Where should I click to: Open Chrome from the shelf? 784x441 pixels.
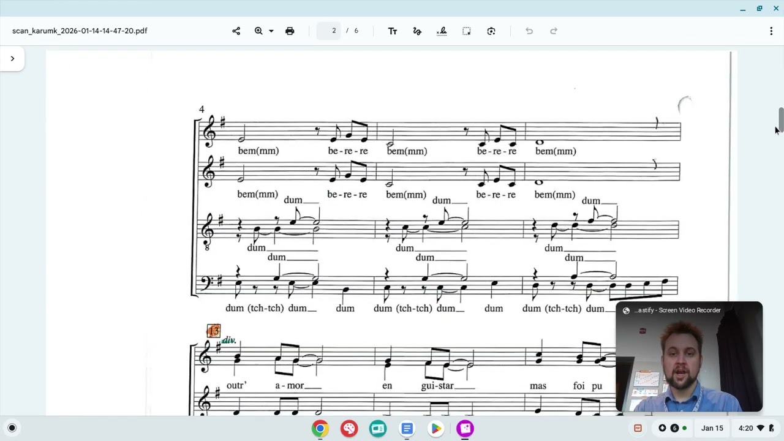(319, 428)
